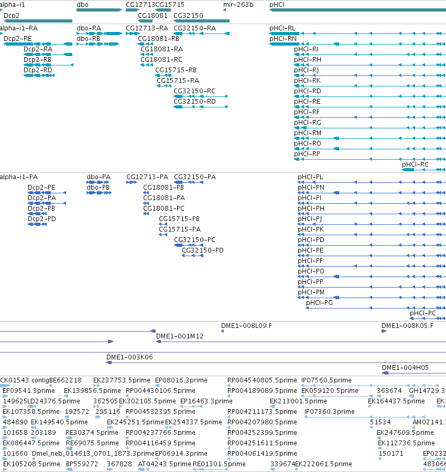Select protein label CG32150-PD

[x=203, y=250]
